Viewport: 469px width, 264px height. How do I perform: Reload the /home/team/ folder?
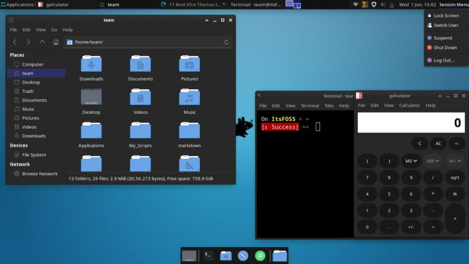[x=226, y=42]
